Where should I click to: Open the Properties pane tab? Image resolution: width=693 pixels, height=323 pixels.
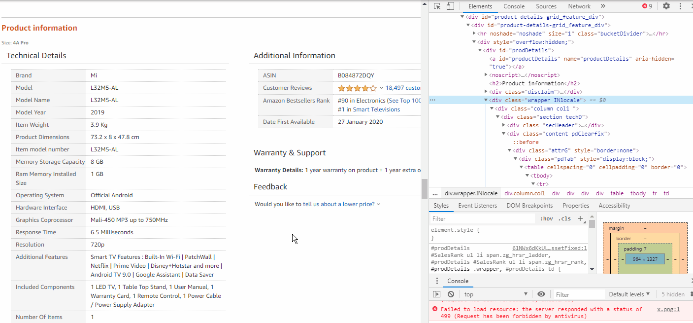[x=576, y=206]
